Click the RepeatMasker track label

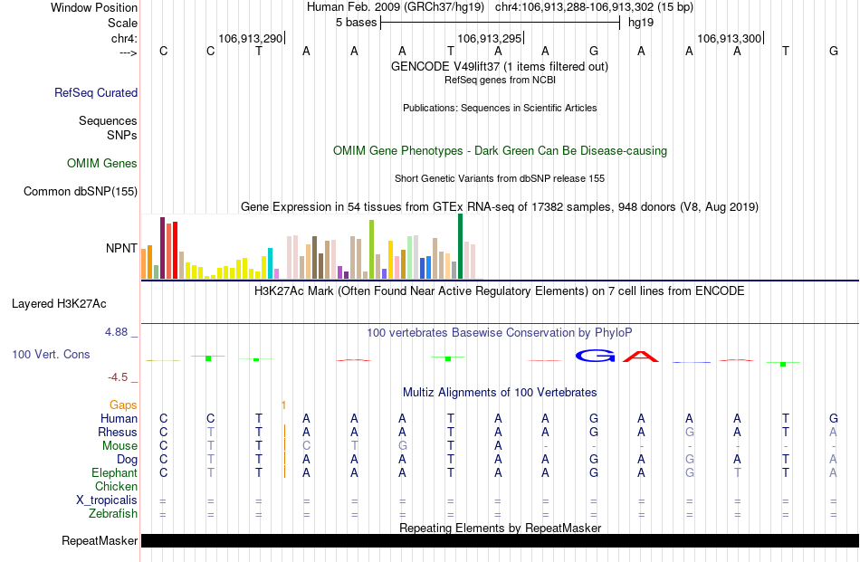click(x=100, y=540)
